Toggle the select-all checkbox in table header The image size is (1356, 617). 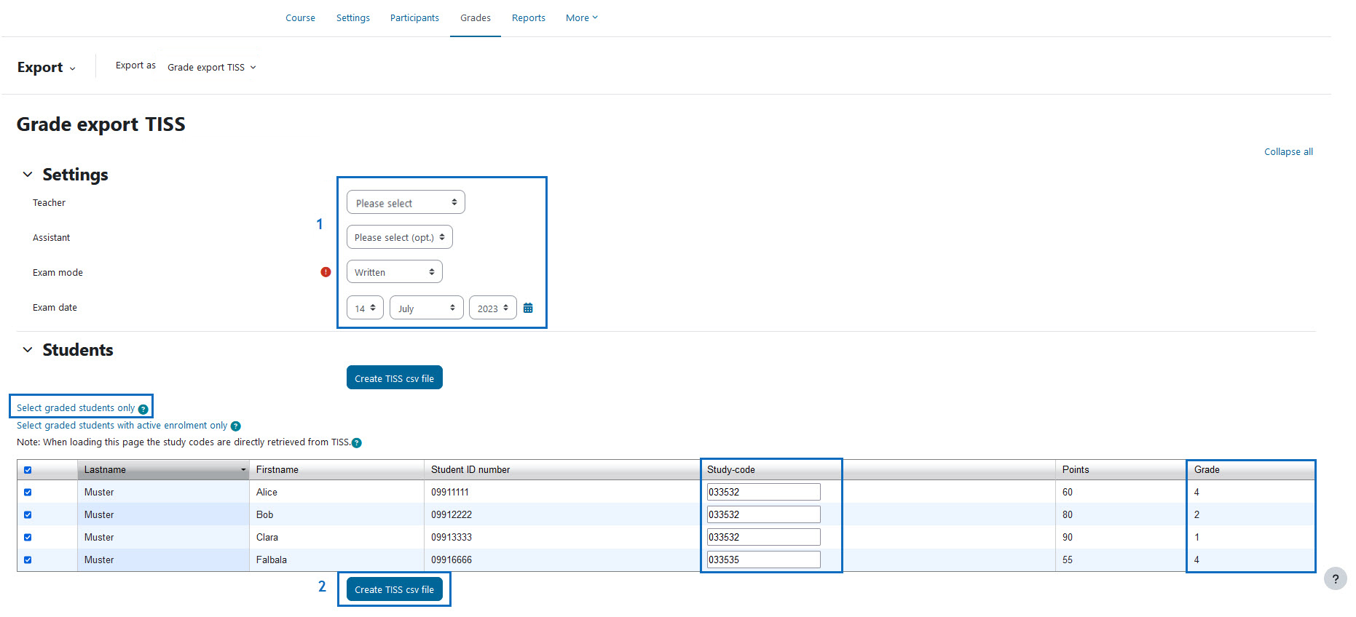28,470
